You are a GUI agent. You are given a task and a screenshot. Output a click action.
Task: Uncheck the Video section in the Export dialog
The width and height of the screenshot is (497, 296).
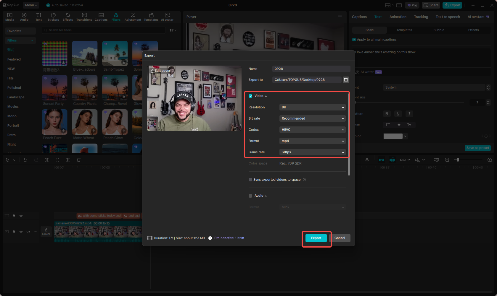pos(250,96)
